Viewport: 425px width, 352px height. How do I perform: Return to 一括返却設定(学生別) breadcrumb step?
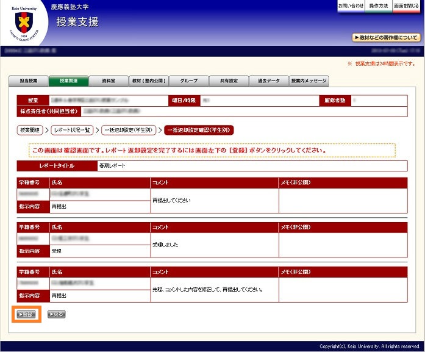[129, 130]
